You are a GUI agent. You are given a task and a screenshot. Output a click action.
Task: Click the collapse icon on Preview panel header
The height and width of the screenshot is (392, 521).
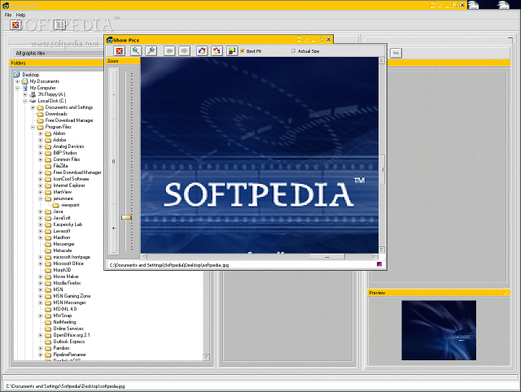pyautogui.click(x=506, y=293)
